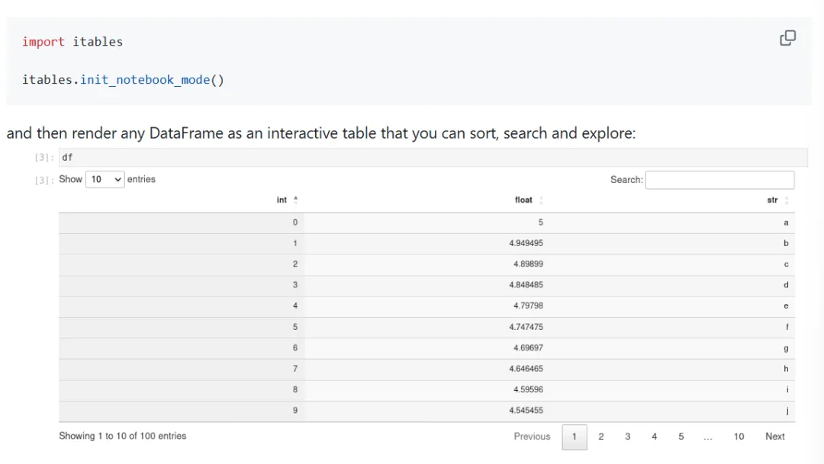Select float value 4.545455
The width and height of the screenshot is (824, 464).
tap(526, 410)
